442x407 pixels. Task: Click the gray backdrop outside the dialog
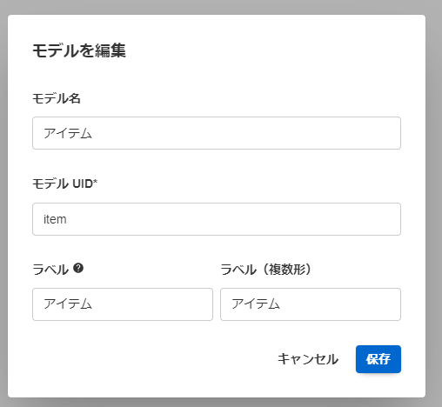click(434, 203)
